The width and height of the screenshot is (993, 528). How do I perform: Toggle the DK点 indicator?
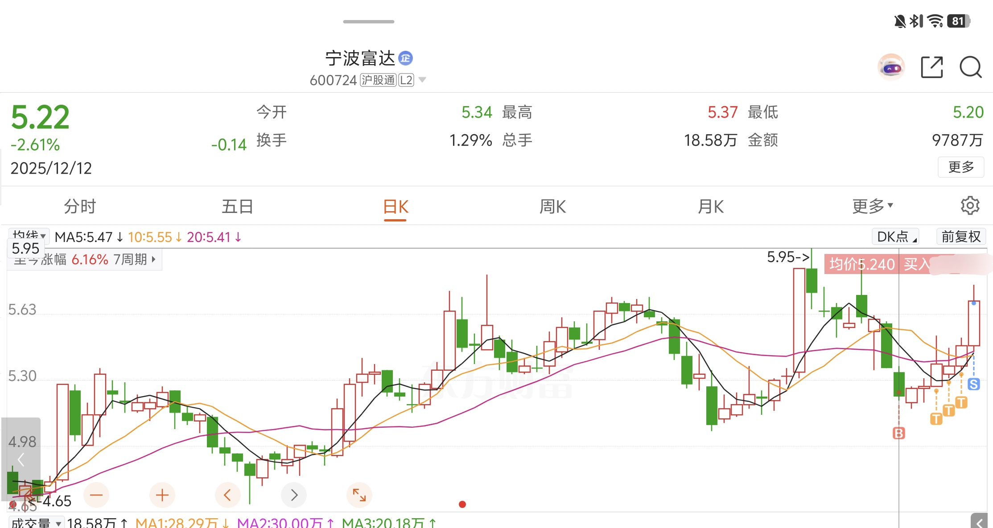(x=895, y=237)
